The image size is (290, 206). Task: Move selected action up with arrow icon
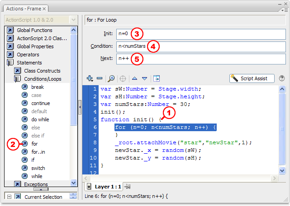pyautogui.click(x=134, y=78)
